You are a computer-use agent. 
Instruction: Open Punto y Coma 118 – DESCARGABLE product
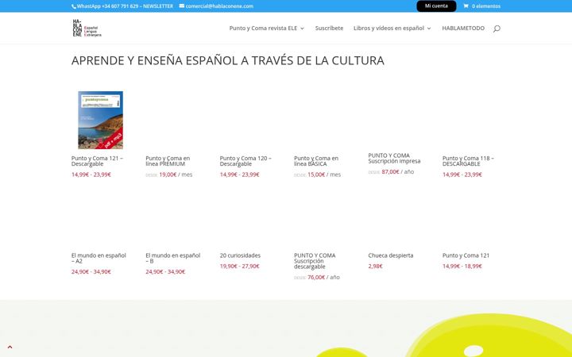[x=468, y=161]
